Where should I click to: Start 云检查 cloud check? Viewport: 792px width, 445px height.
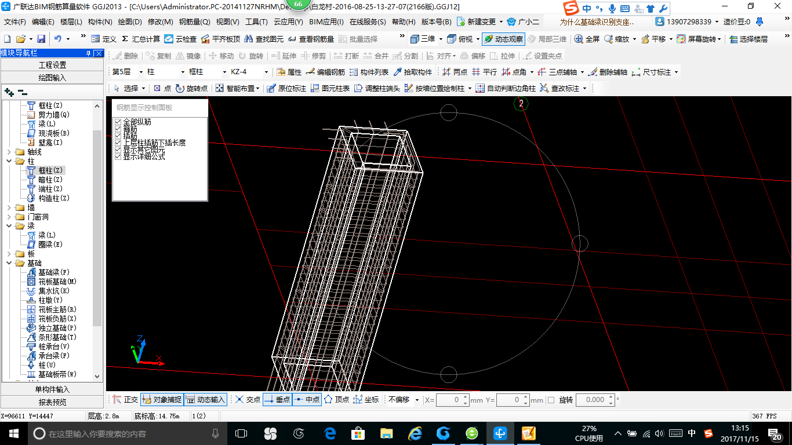click(180, 39)
